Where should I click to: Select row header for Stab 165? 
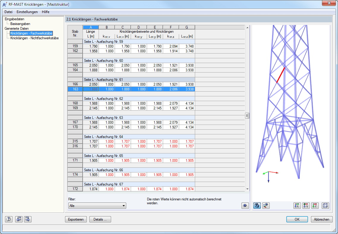(x=75, y=65)
